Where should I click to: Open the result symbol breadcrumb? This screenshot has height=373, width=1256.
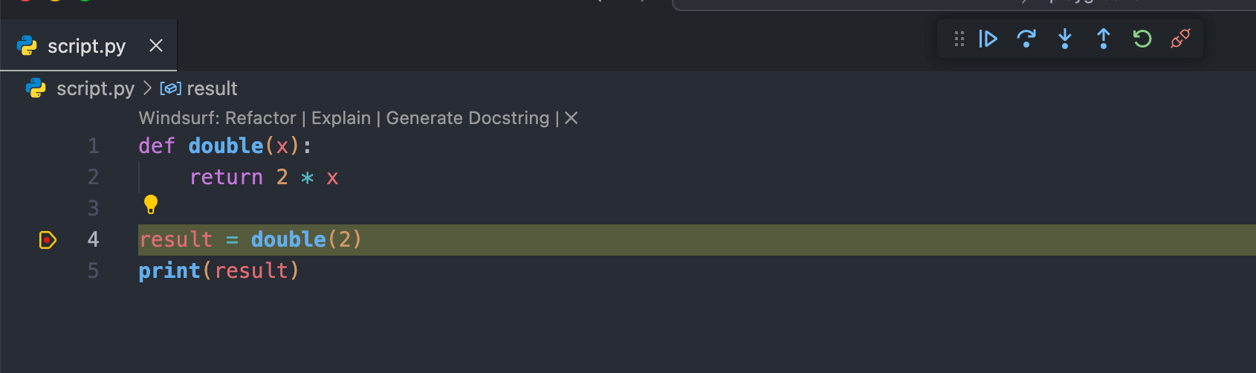pyautogui.click(x=211, y=89)
